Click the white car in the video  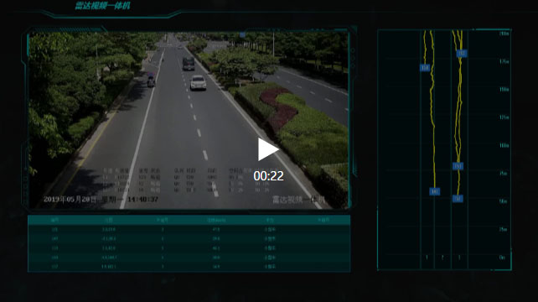coord(198,83)
